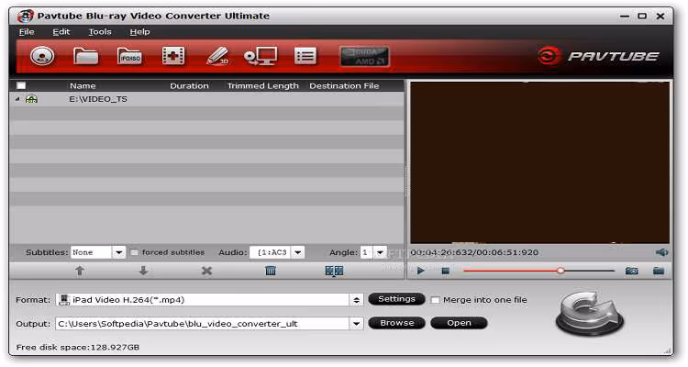Open the Format dropdown iPad Video H.264
Viewport: 688px width, 367px height.
point(209,300)
